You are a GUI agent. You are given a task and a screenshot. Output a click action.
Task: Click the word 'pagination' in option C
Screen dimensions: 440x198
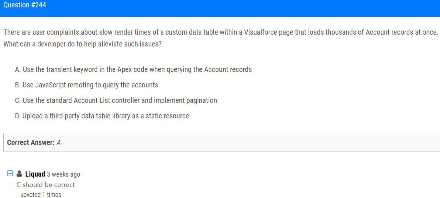(x=202, y=101)
